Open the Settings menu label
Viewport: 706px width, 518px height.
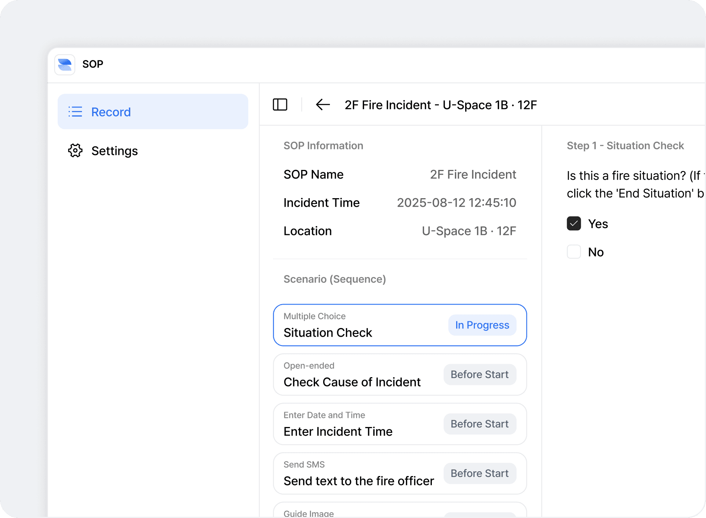(x=115, y=151)
